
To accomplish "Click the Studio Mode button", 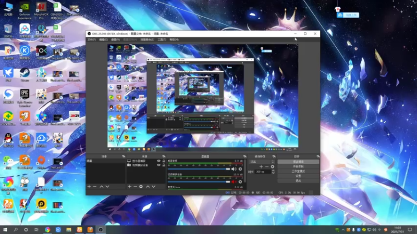I will [298, 171].
